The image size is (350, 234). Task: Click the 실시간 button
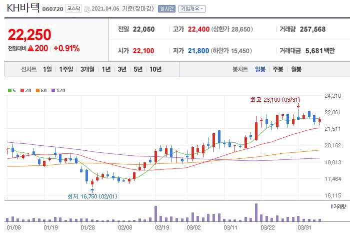(x=166, y=9)
